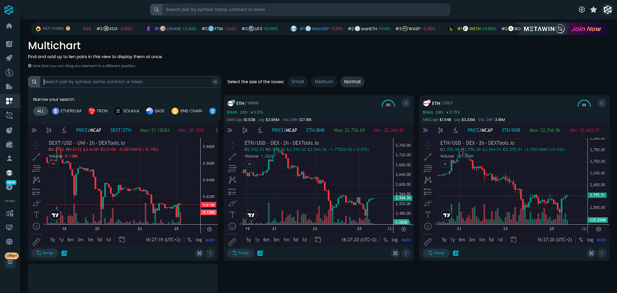Set 1y range in DEXT/USD chart
This screenshot has width=617, height=293.
point(61,240)
